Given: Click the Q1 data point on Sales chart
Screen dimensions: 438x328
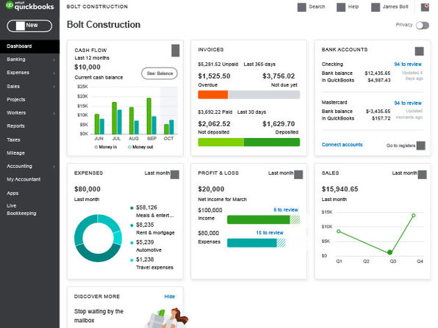Looking at the screenshot, I should click(339, 231).
